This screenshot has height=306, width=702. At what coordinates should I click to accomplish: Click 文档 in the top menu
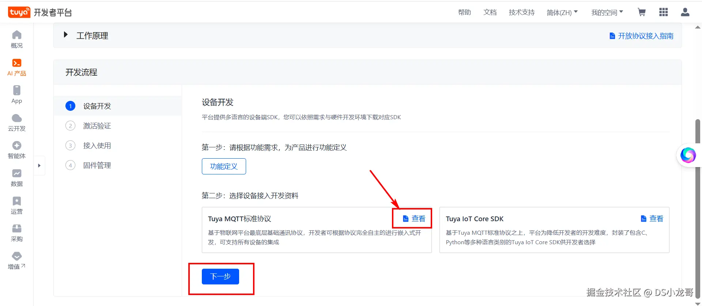point(490,12)
